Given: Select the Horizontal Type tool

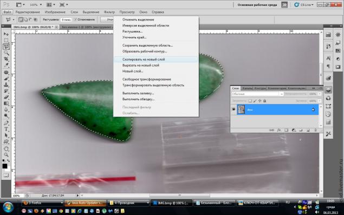Looking at the screenshot, I should pos(6,129).
